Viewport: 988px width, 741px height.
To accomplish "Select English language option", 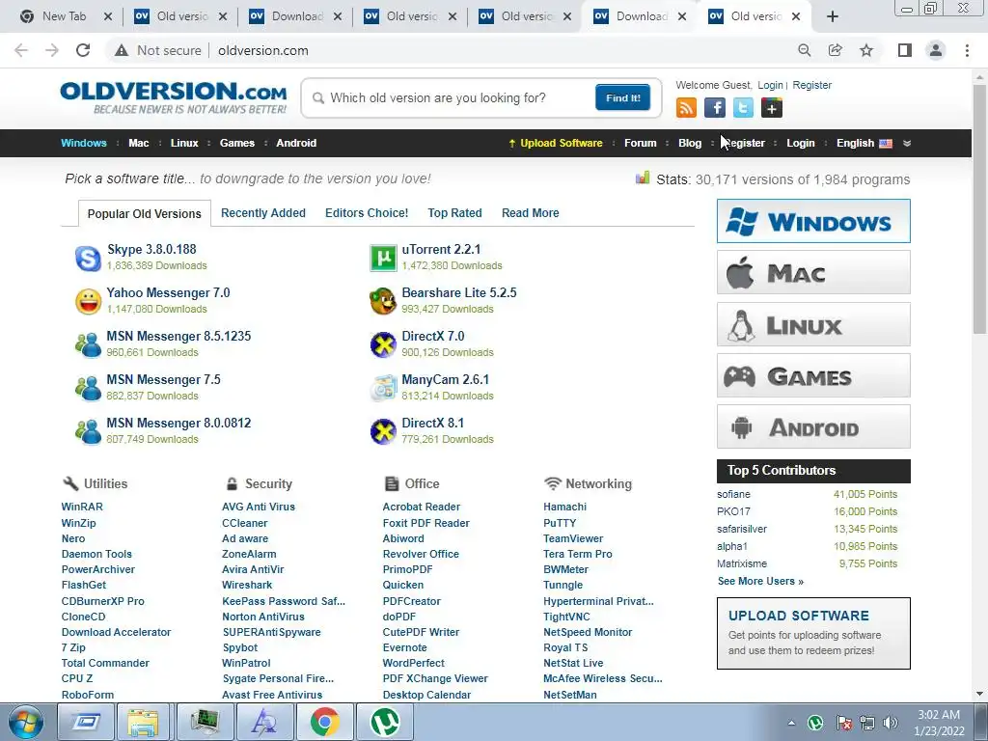I will pyautogui.click(x=864, y=143).
